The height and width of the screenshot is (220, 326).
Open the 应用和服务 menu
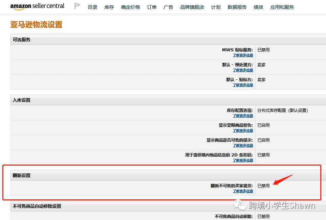(282, 7)
